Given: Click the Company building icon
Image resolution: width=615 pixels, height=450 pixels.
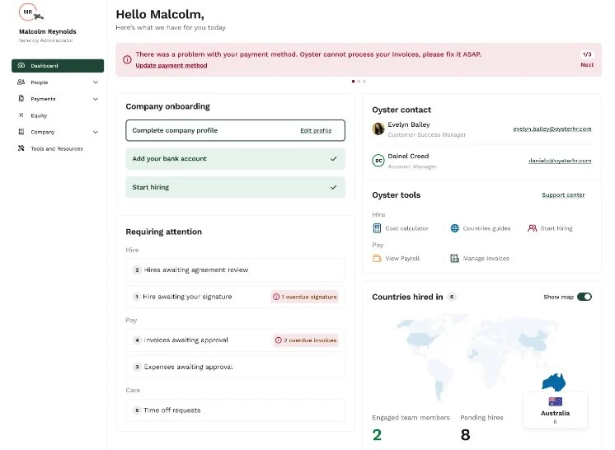Looking at the screenshot, I should 21,132.
